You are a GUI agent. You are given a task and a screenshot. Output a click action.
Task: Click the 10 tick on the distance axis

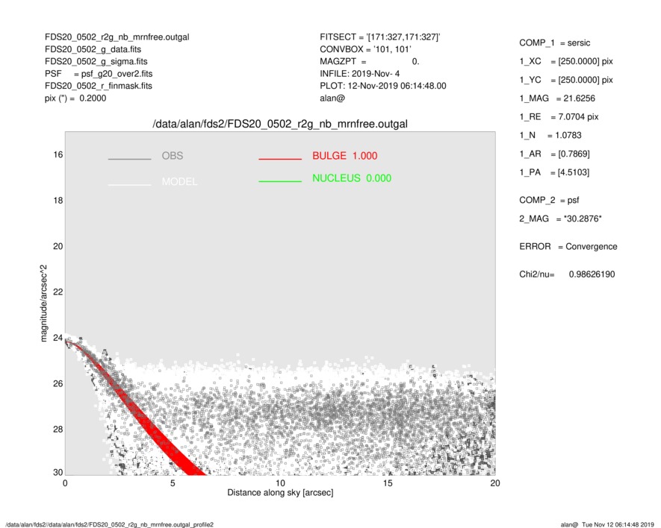(280, 483)
